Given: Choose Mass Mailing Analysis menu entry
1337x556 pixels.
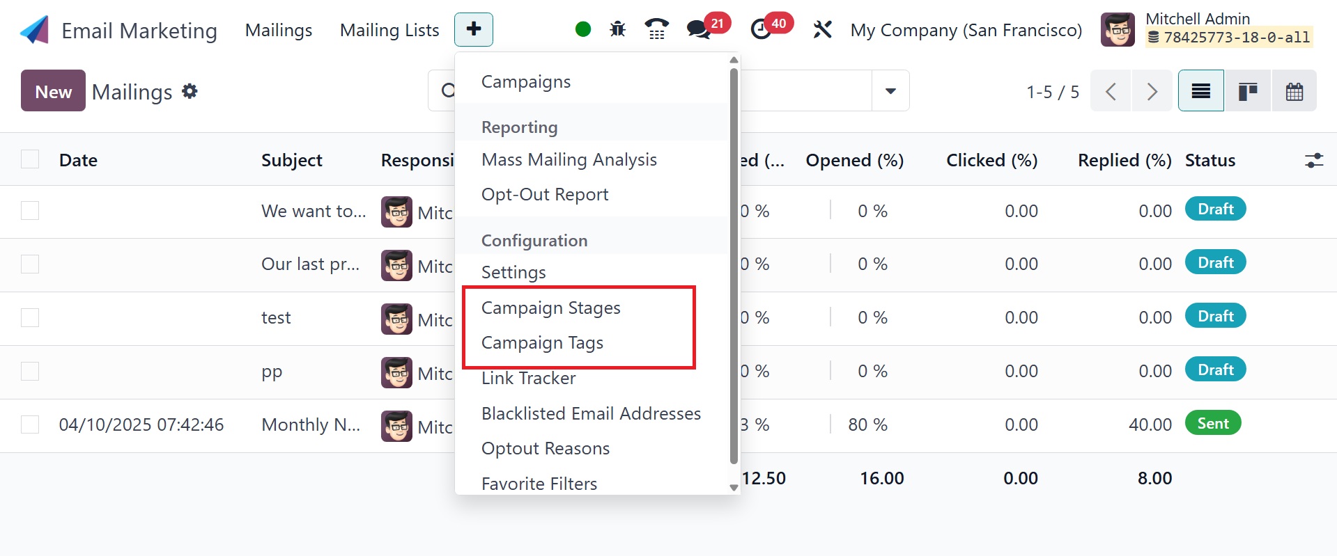Looking at the screenshot, I should click(x=569, y=159).
